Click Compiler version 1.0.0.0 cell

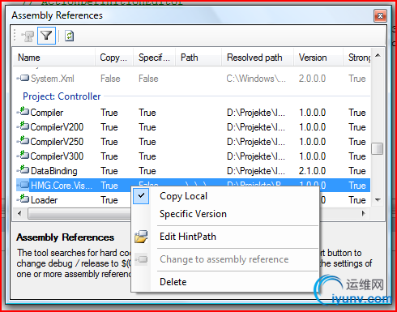(x=312, y=113)
